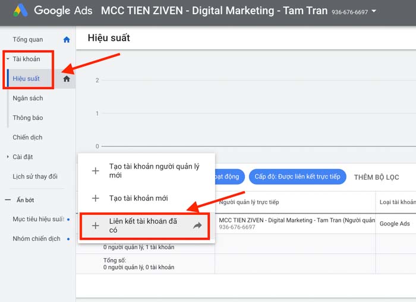
Task: Go to Chiến dịch in the sidebar
Action: tap(27, 137)
